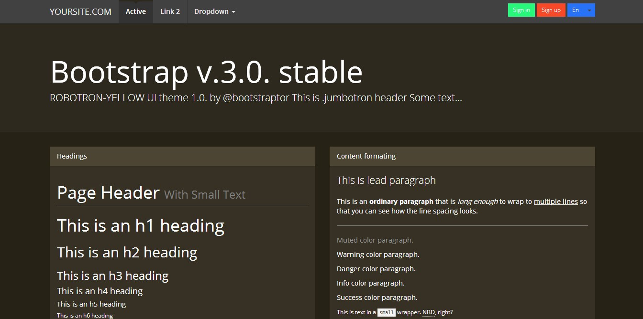This screenshot has height=319, width=643.
Task: Click the 'small' code tag label
Action: [x=386, y=313]
